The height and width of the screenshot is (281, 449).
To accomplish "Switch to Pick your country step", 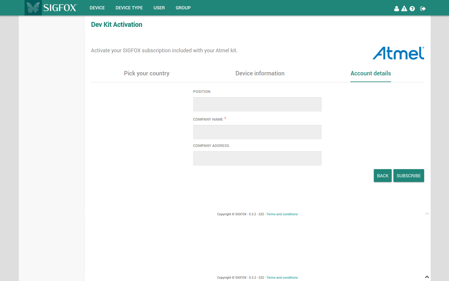I will tap(147, 73).
